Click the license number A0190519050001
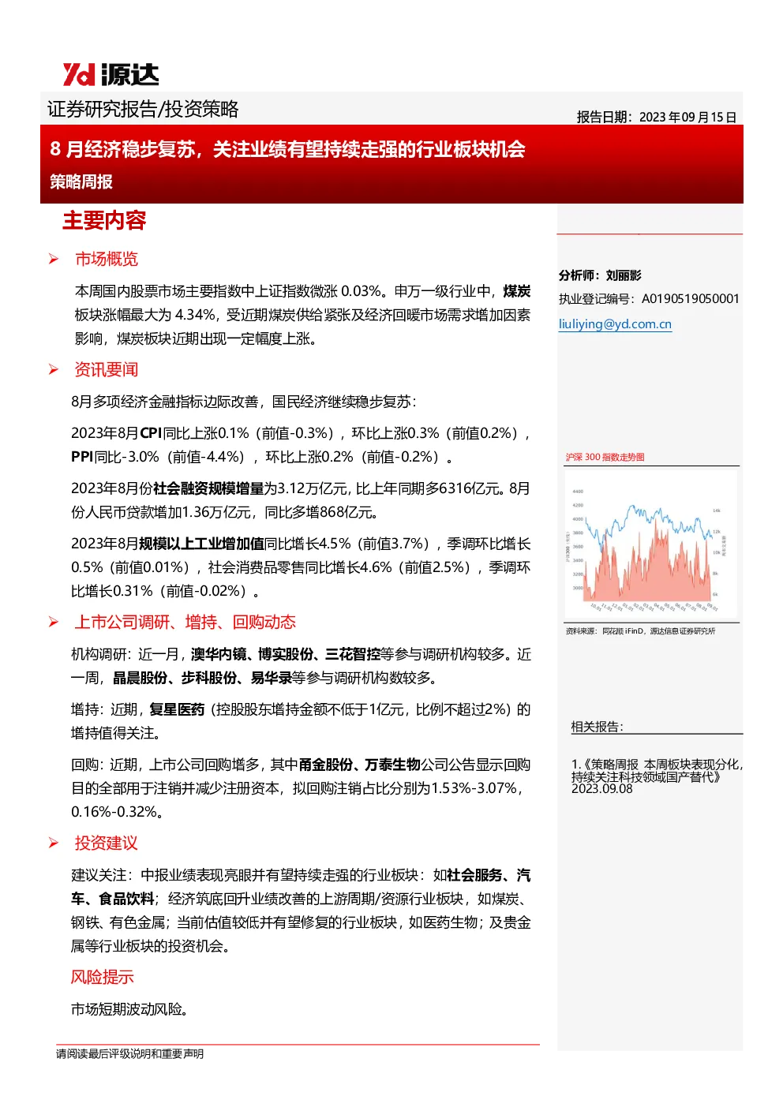The image size is (783, 1107). pos(691,299)
